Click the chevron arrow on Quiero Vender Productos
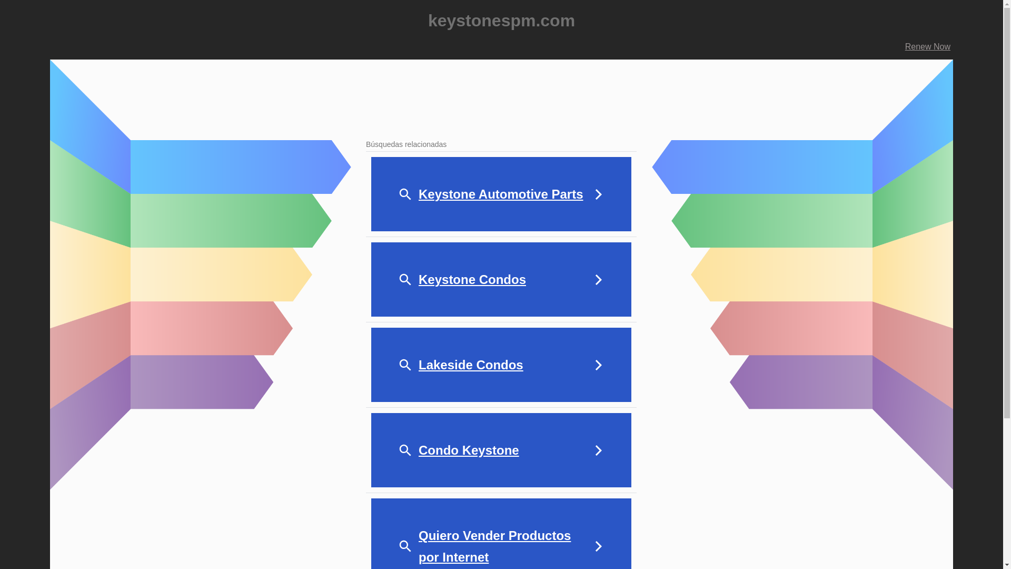 pos(598,546)
